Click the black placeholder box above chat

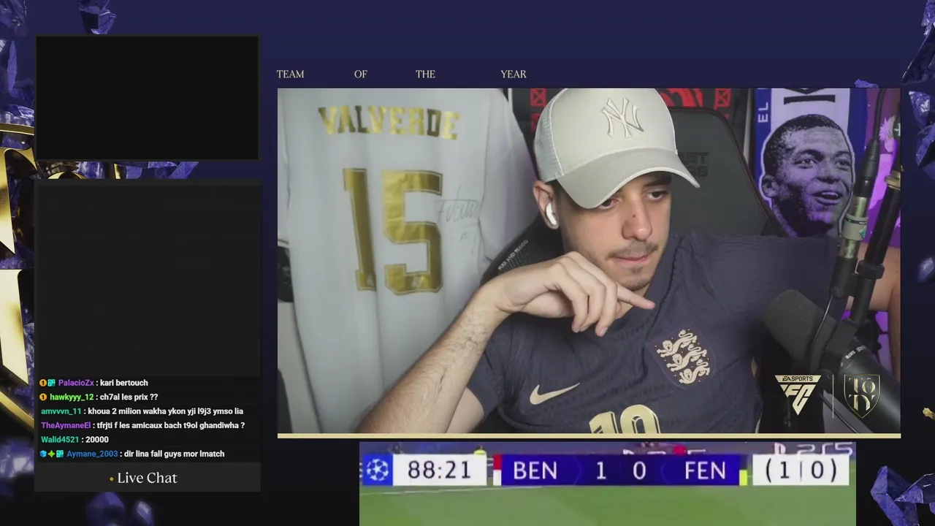coord(147,97)
